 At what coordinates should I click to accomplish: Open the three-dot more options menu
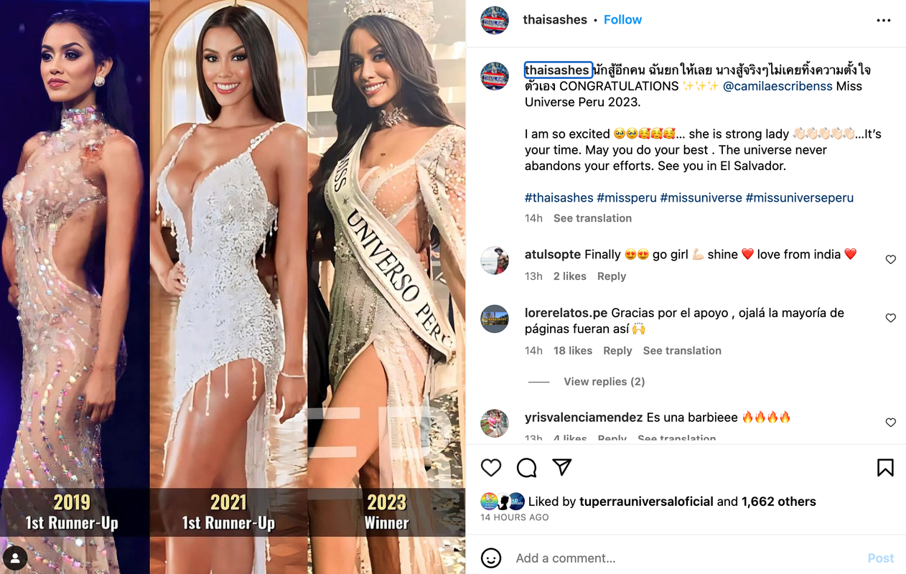point(884,21)
